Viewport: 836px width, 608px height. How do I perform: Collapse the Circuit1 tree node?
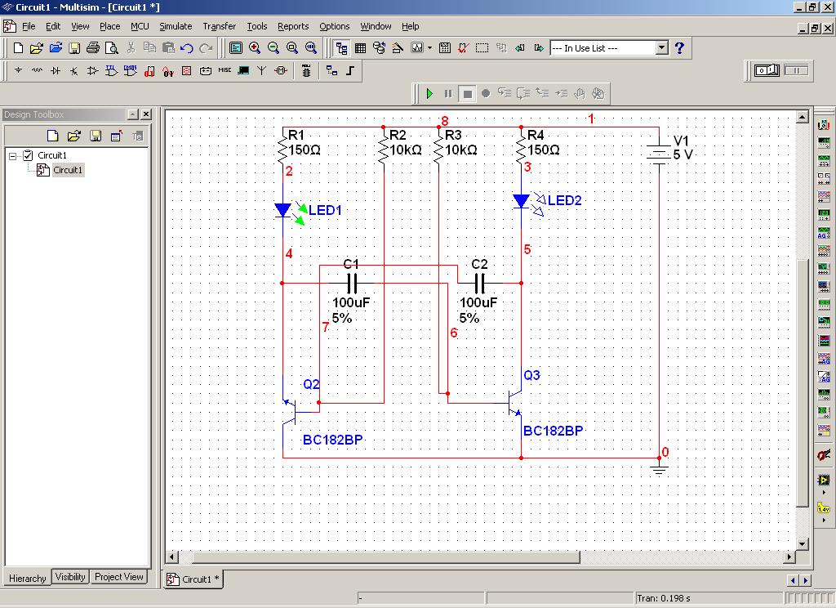pos(13,155)
